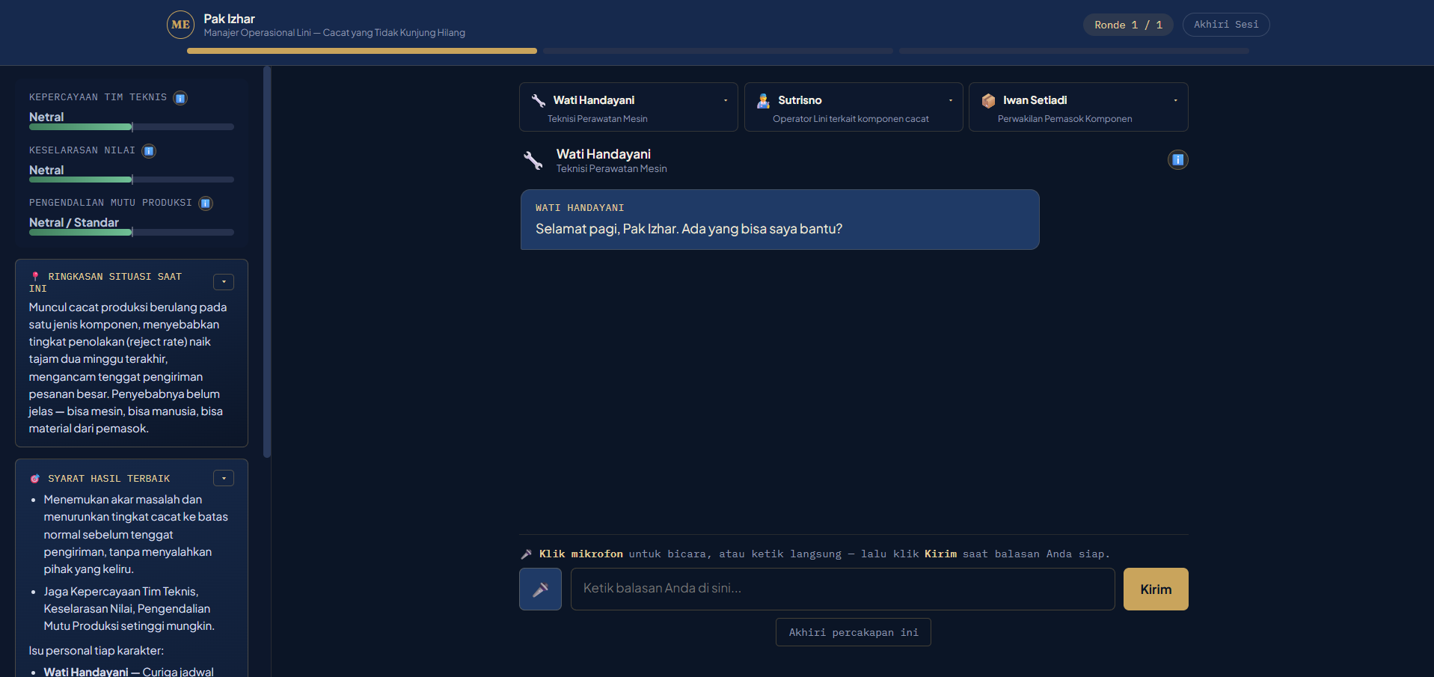Click the pin icon of Ringkasan Situasi

pyautogui.click(x=35, y=277)
